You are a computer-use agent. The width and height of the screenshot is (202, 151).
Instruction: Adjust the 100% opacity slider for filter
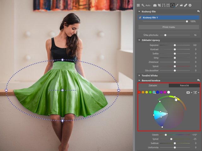tap(187, 21)
